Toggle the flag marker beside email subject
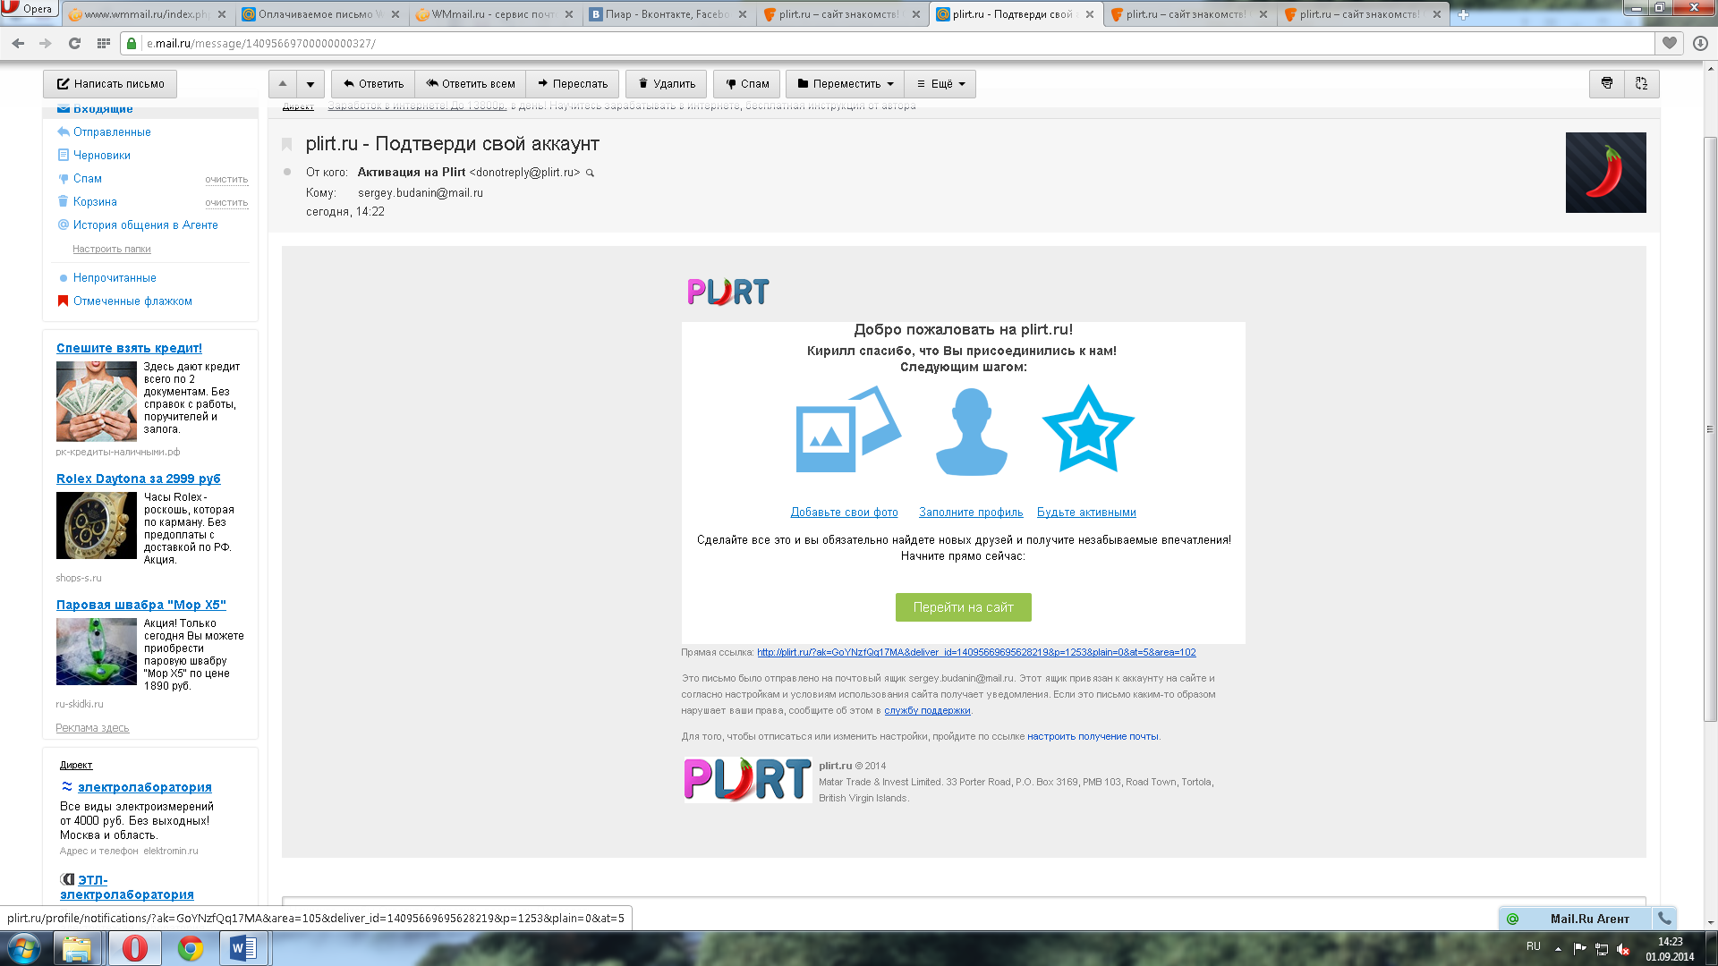This screenshot has width=1718, height=966. [287, 144]
